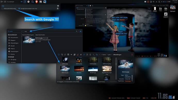This screenshot has height=100, width=178.
Task: Click the Balcony.jpg preview in information panel
Action: coord(126,64)
